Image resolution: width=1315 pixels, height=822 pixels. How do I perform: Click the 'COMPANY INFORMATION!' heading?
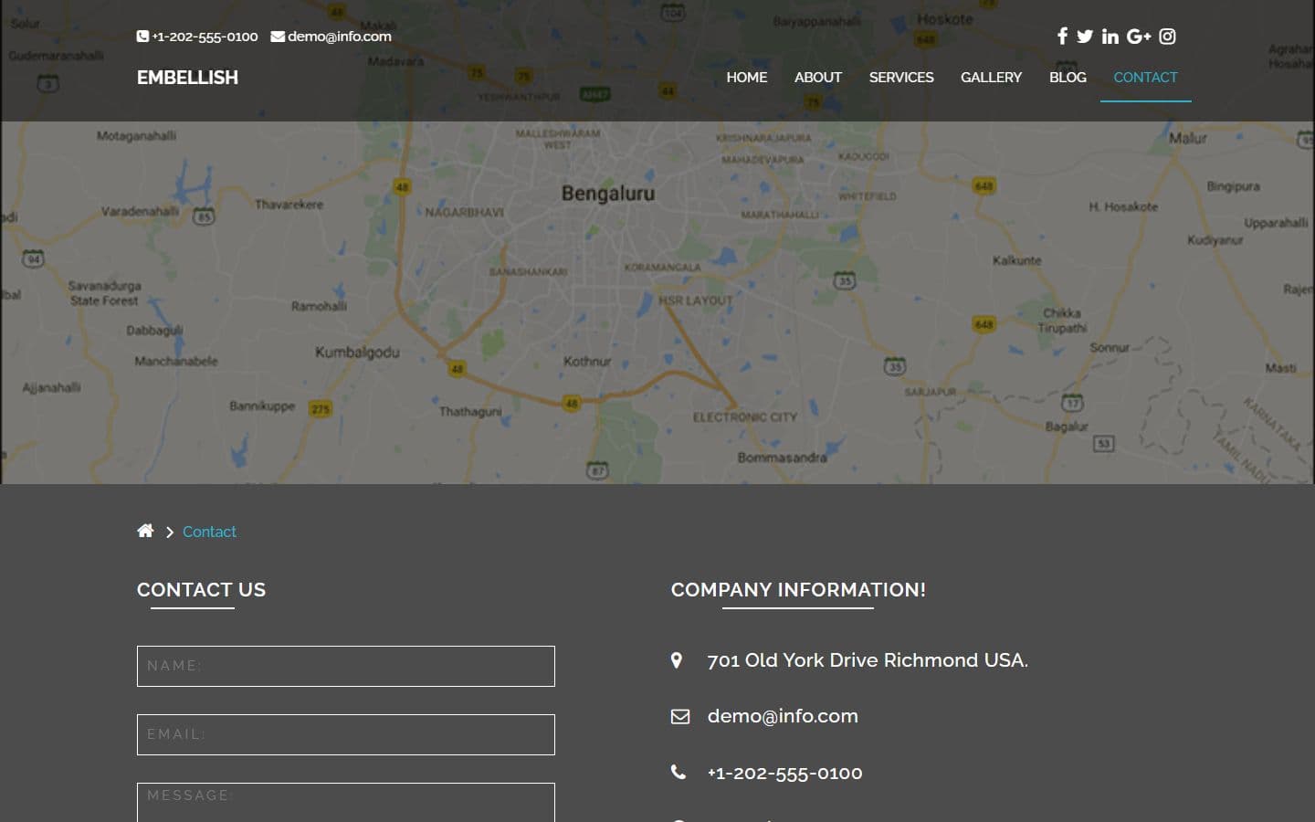pos(798,590)
